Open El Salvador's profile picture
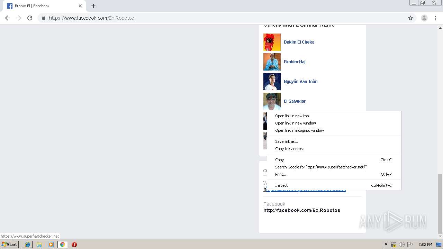Screen dimensions: 443x249 click(272, 101)
